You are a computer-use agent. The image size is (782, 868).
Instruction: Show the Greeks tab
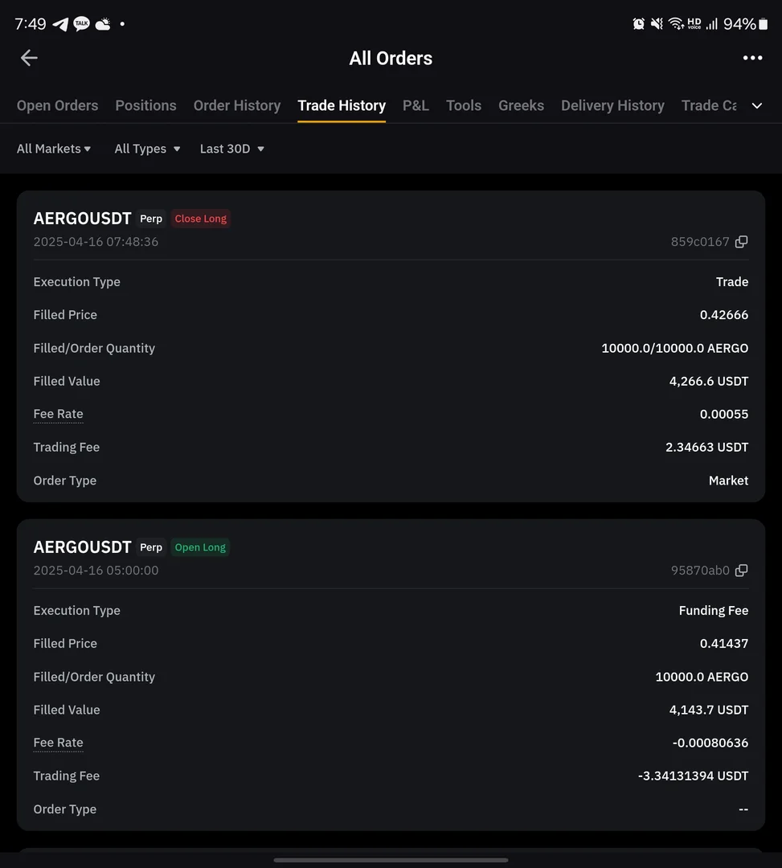coord(521,105)
